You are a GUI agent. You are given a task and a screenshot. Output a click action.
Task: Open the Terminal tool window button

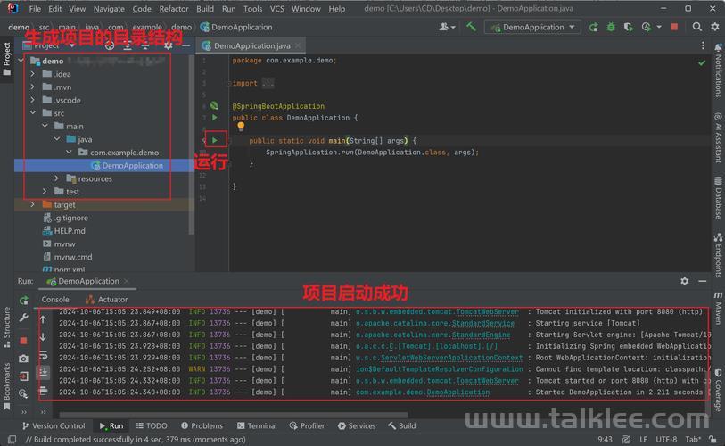(257, 425)
